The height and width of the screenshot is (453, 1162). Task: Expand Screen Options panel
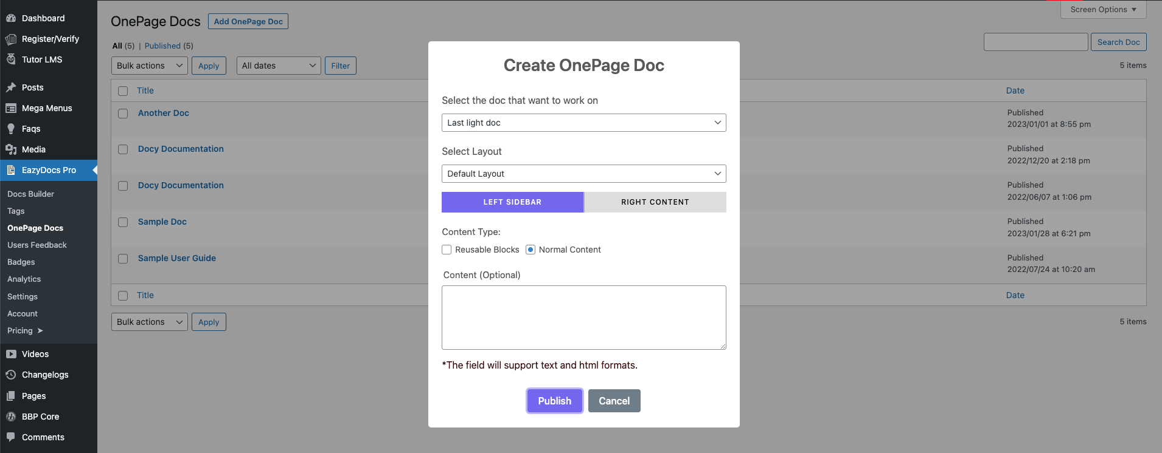1103,9
